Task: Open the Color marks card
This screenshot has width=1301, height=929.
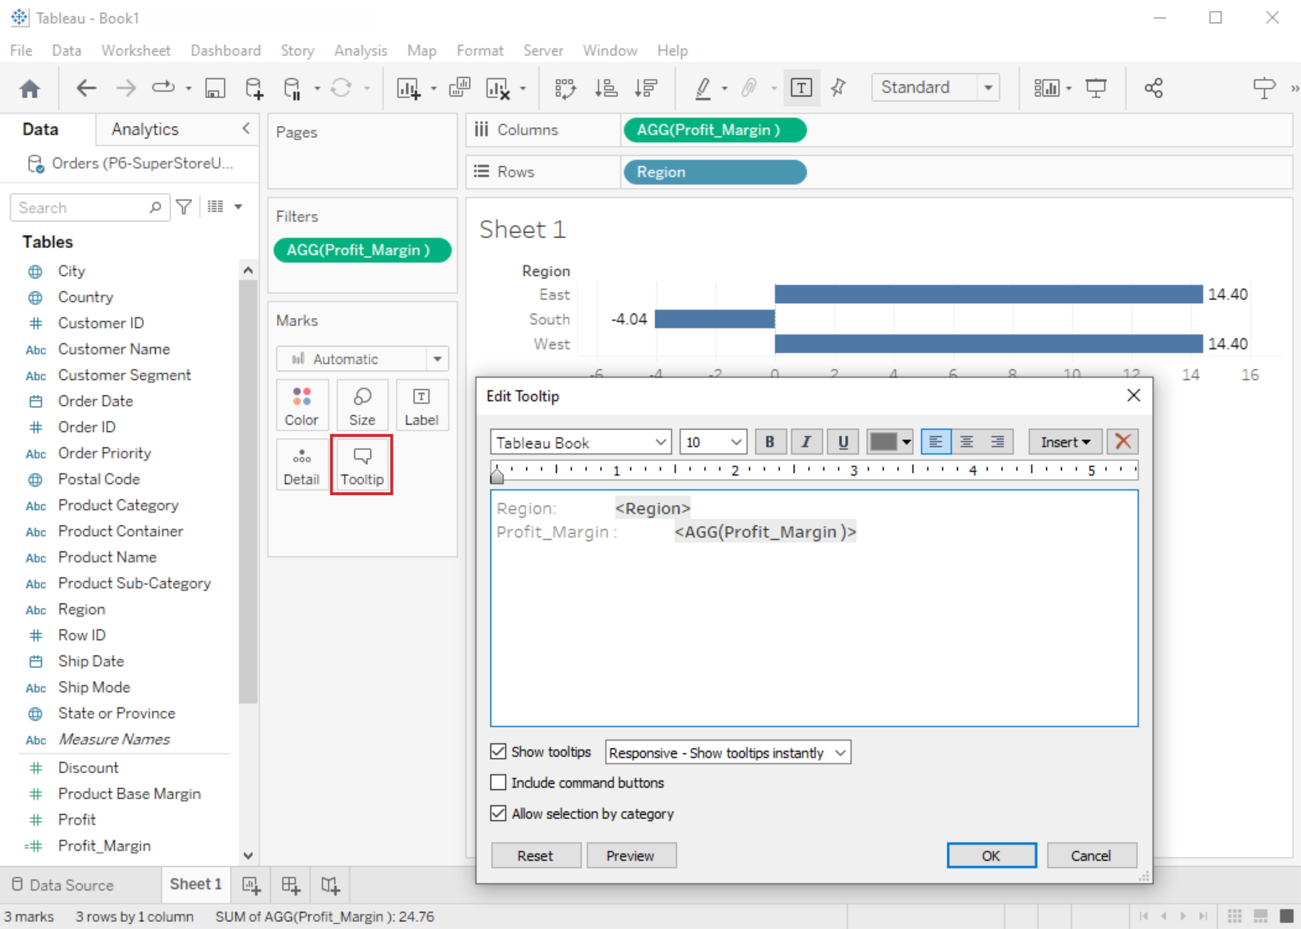Action: (302, 406)
